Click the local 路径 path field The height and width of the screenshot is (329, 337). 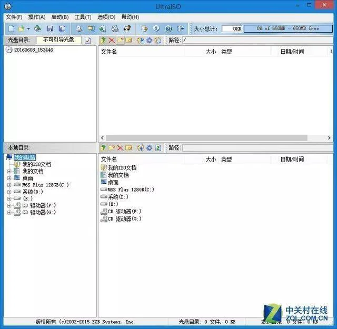coord(257,147)
